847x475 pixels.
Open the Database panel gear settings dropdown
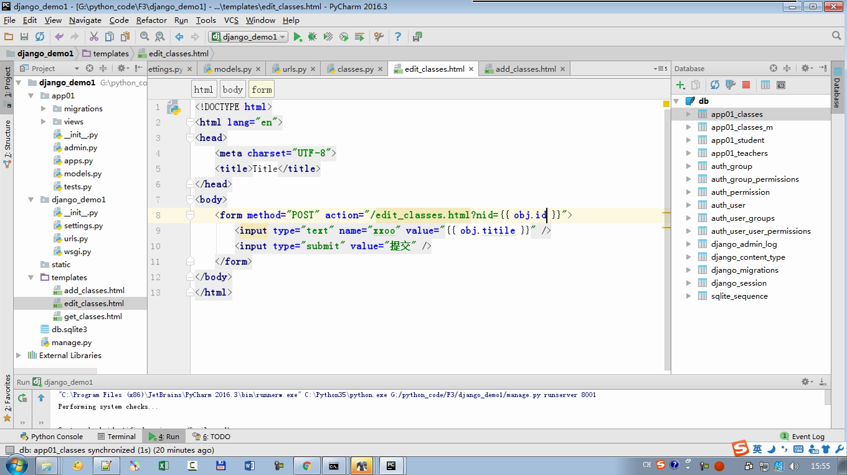(807, 69)
